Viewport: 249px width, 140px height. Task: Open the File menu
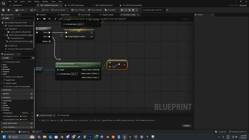coord(10,2)
